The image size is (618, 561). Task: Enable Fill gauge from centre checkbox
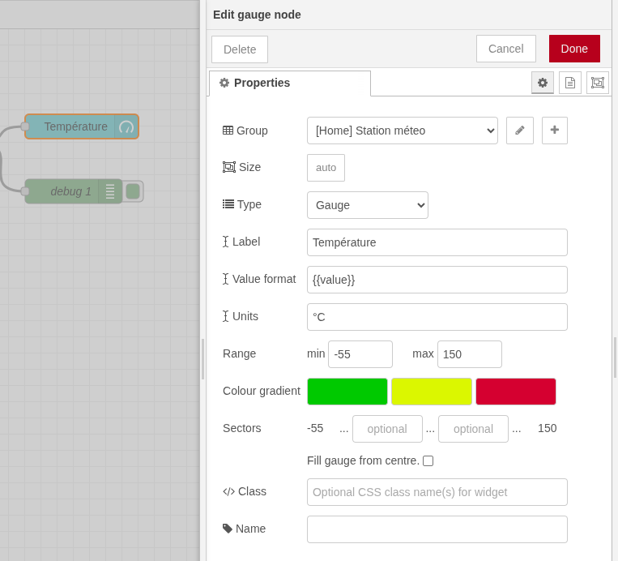pyautogui.click(x=428, y=460)
